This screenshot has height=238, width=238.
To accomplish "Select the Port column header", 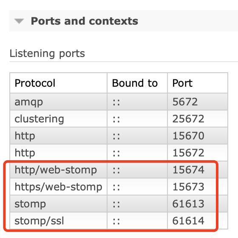I will pyautogui.click(x=182, y=83).
